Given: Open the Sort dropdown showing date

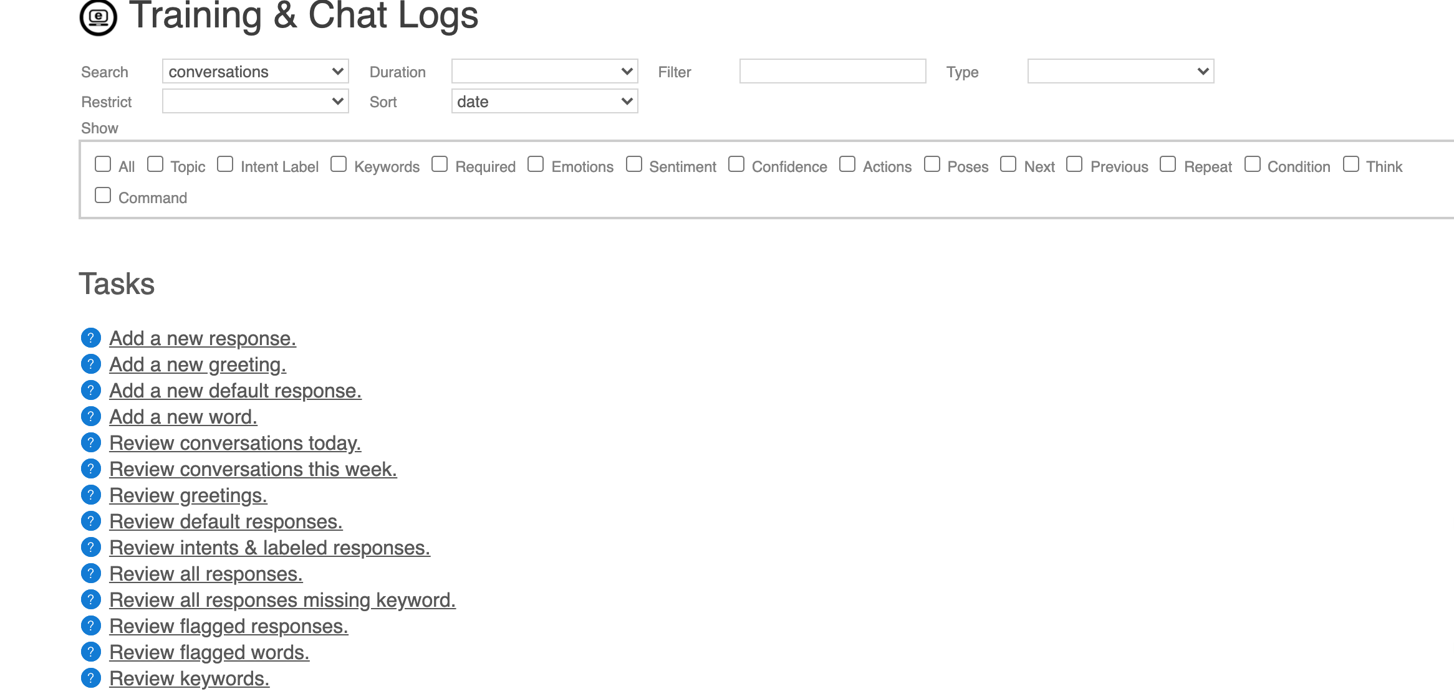Looking at the screenshot, I should [x=545, y=101].
